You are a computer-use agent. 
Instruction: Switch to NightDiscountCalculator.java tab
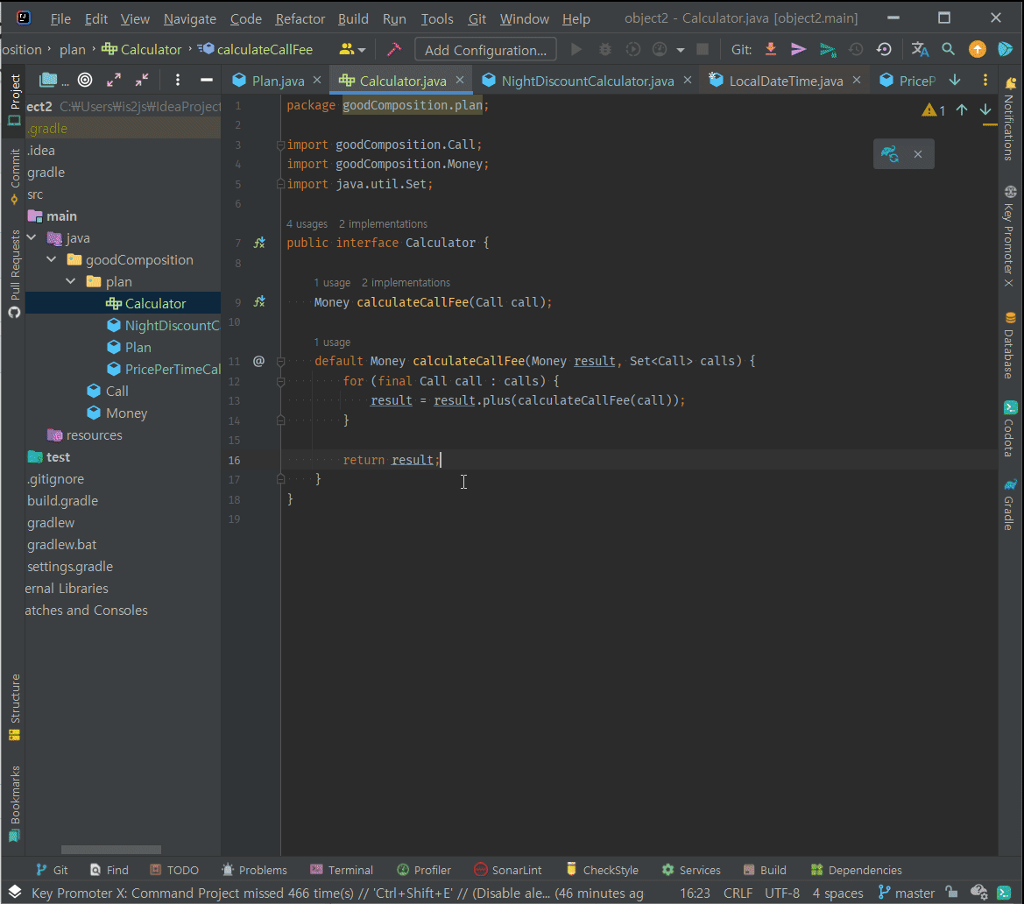click(587, 81)
